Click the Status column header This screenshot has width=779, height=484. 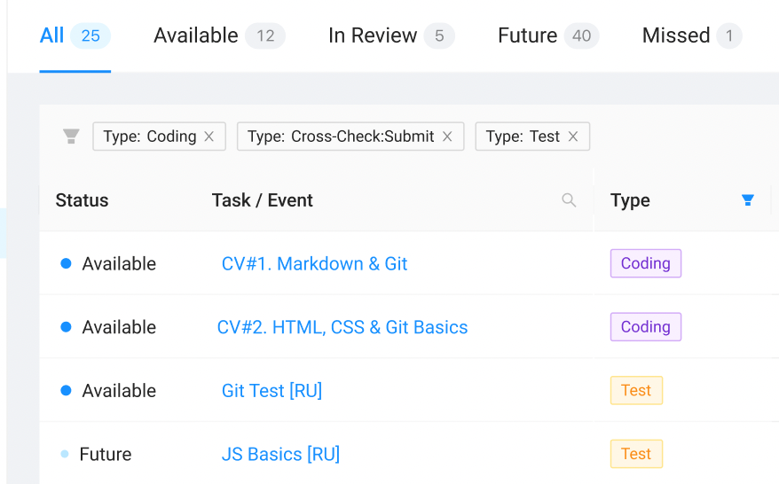82,200
